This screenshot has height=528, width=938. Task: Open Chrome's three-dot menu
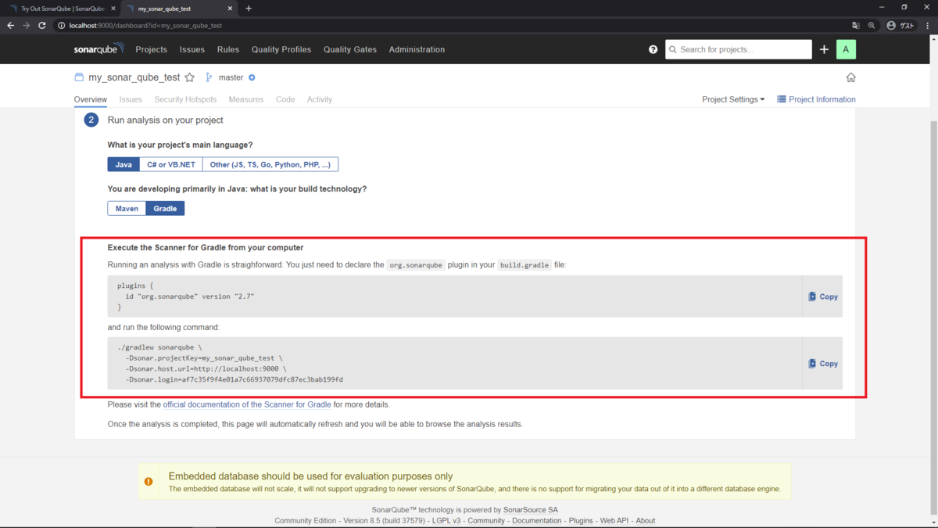(927, 26)
